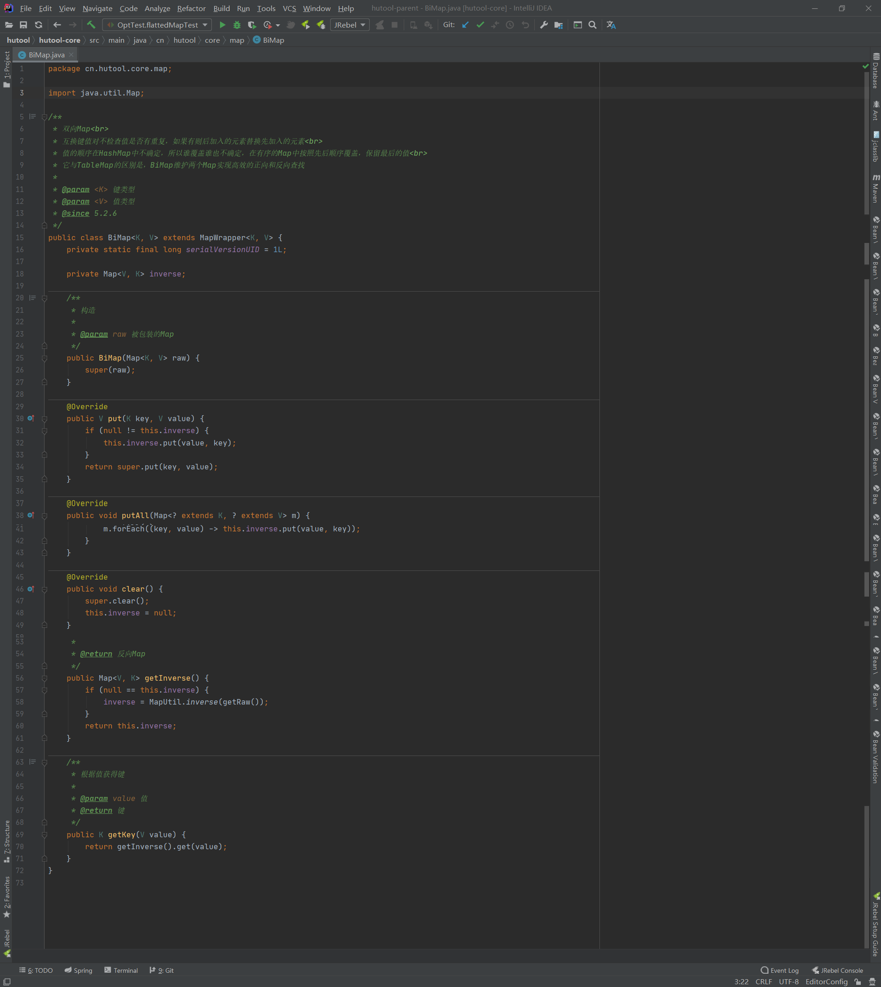Screen dimensions: 881x987
Task: Open the Refactor menu
Action: [191, 8]
